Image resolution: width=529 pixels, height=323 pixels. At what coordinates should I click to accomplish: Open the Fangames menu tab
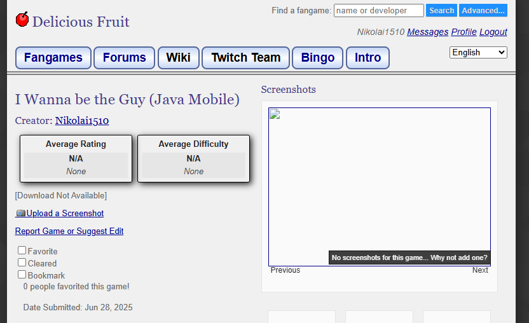coord(53,58)
